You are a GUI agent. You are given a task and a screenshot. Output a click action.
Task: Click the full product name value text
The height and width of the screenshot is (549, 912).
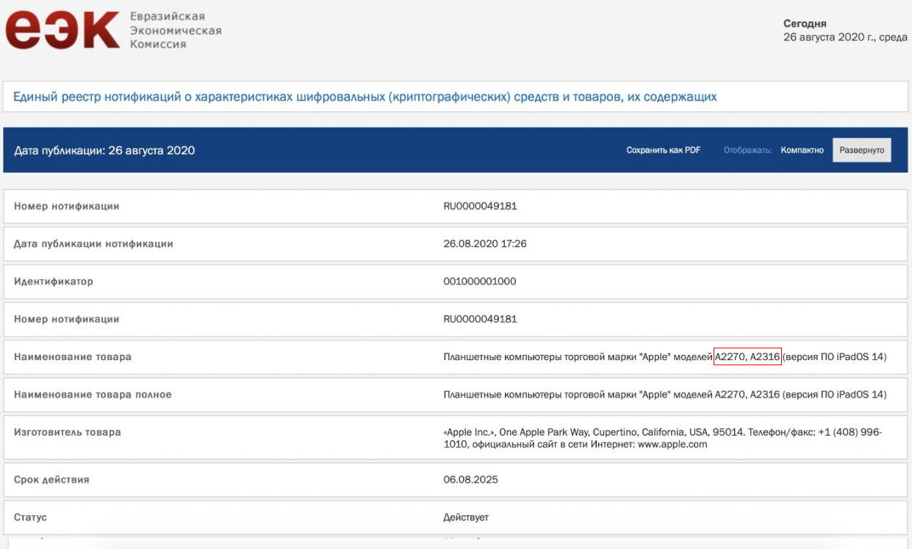tap(665, 395)
